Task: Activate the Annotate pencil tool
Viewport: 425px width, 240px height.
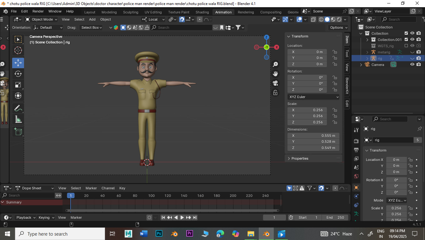Action: tap(18, 108)
